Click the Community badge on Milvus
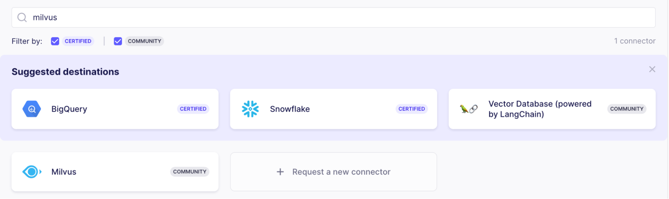The height and width of the screenshot is (199, 669). tap(189, 172)
